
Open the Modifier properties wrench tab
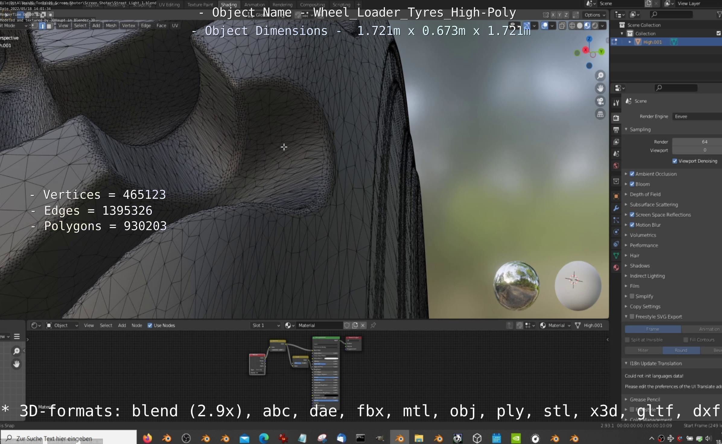pyautogui.click(x=616, y=208)
